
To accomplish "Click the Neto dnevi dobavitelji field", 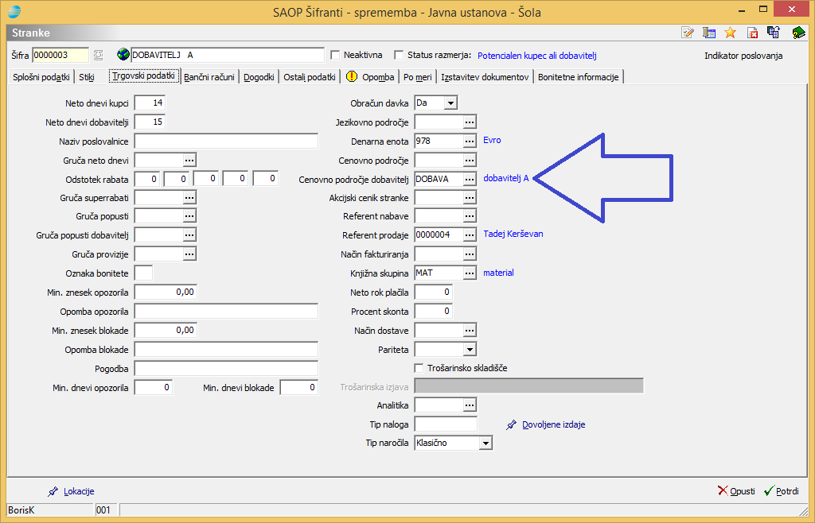I will 150,122.
